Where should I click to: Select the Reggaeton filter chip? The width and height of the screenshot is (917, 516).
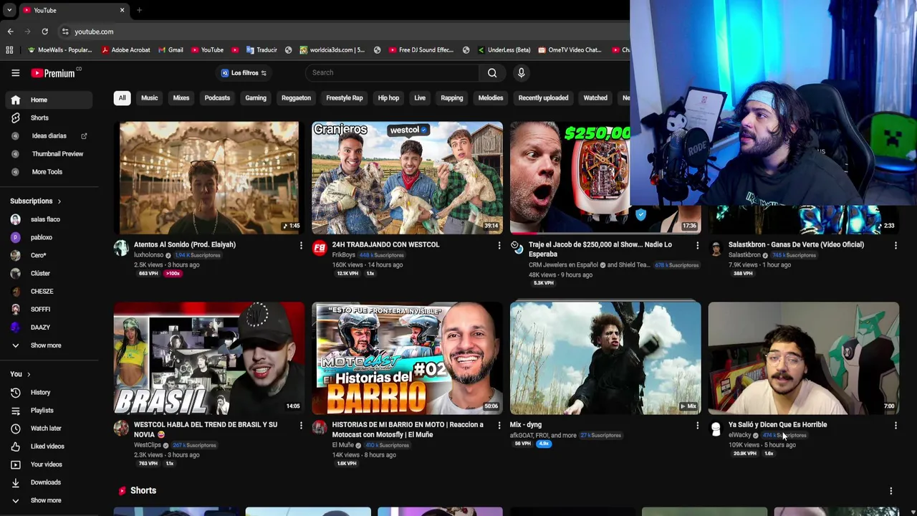tap(296, 98)
